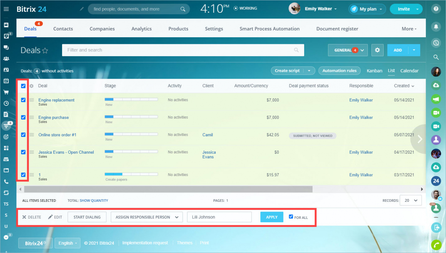
Task: Uncheck the Engine replacement row checkbox
Action: pos(23,100)
